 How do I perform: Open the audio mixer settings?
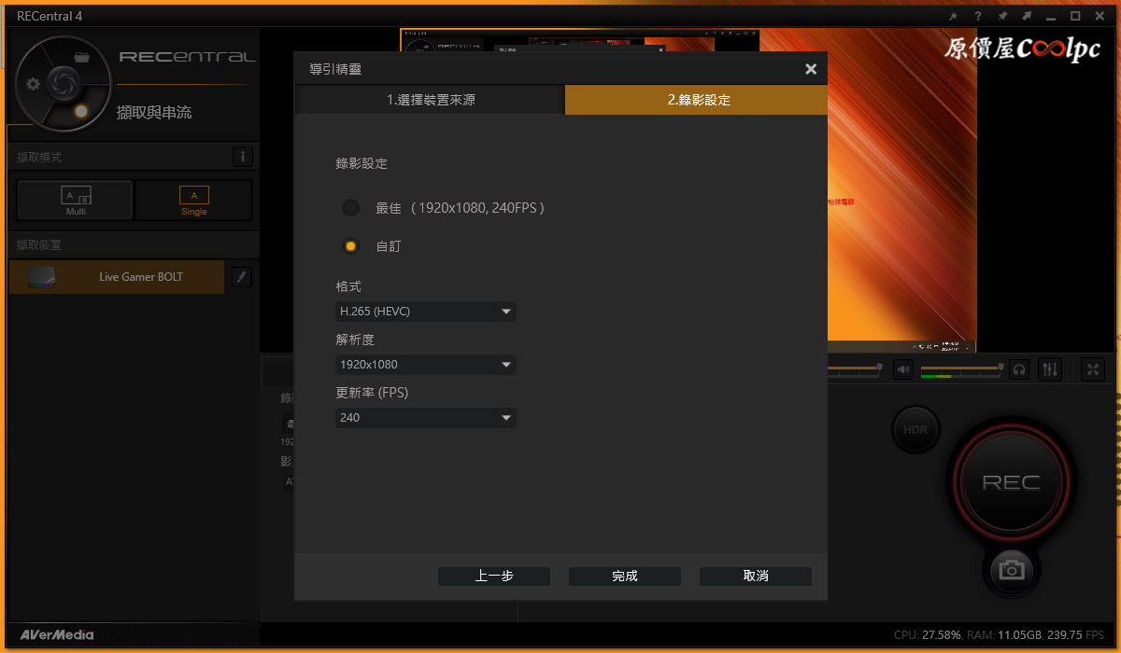[1050, 369]
